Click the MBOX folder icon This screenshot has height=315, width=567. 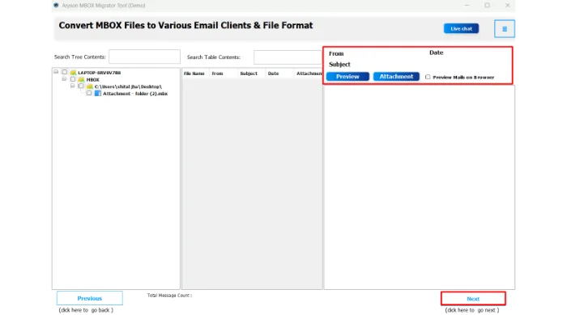(81, 79)
